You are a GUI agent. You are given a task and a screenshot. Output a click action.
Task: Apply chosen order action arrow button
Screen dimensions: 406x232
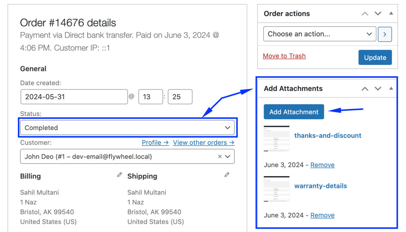coord(385,34)
